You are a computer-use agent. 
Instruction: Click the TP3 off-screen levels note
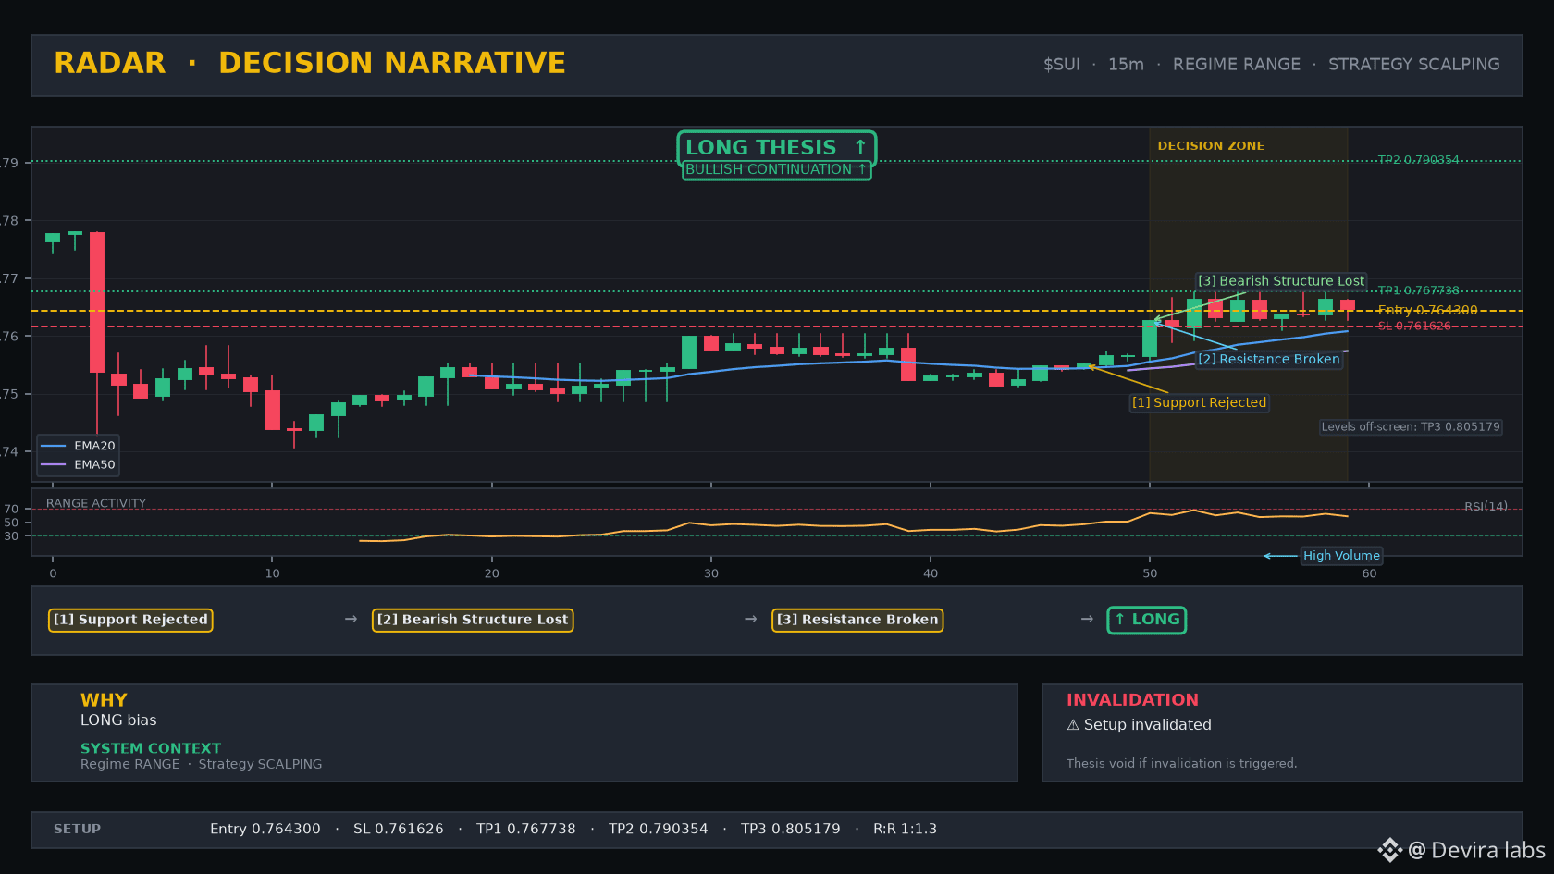point(1411,427)
